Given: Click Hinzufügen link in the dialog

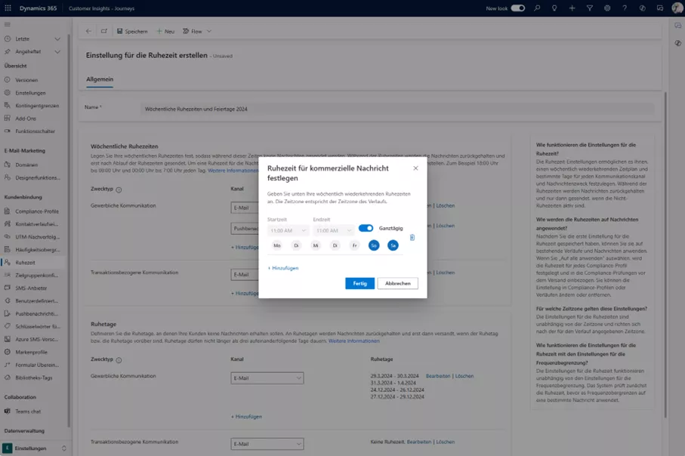Looking at the screenshot, I should tap(283, 268).
